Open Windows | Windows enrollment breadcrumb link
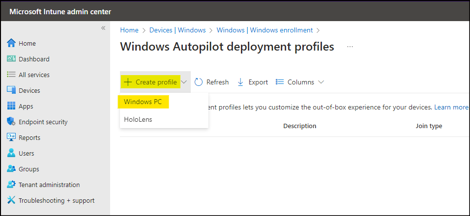The height and width of the screenshot is (216, 470). (264, 30)
